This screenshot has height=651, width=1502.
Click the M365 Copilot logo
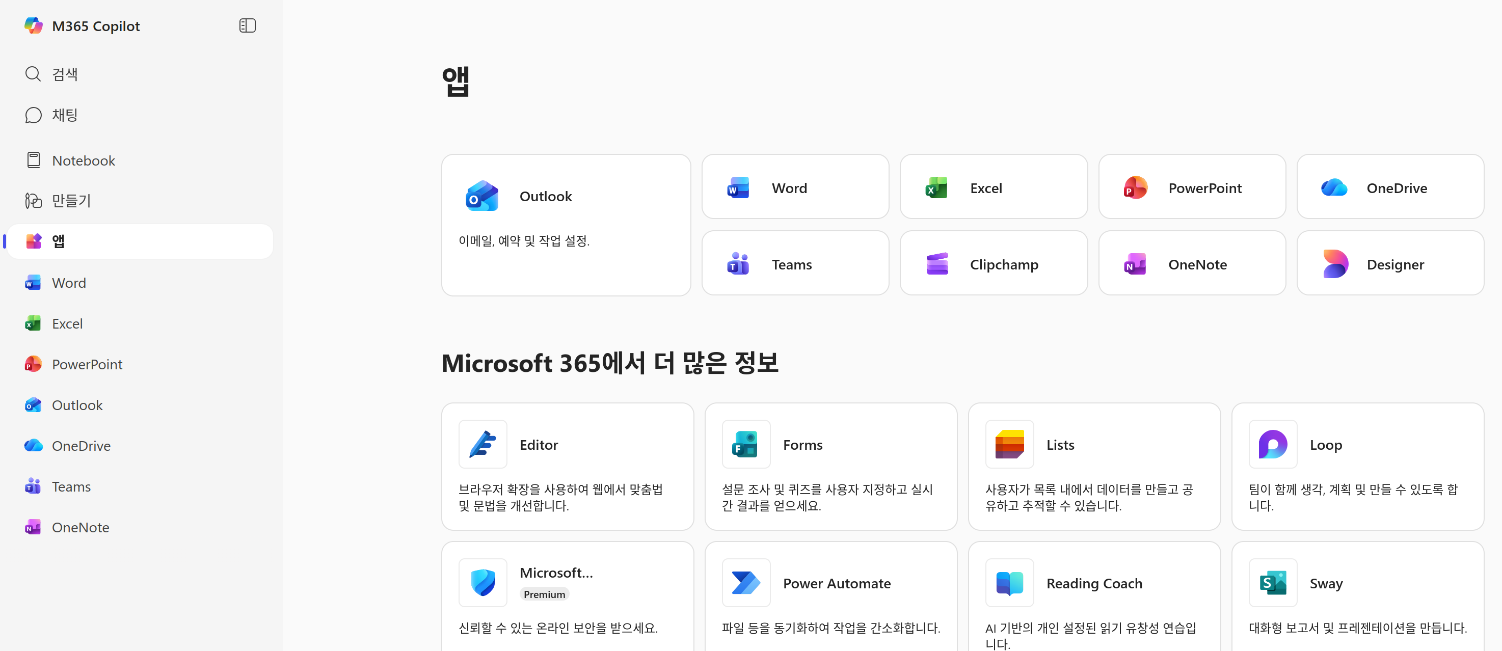click(34, 25)
